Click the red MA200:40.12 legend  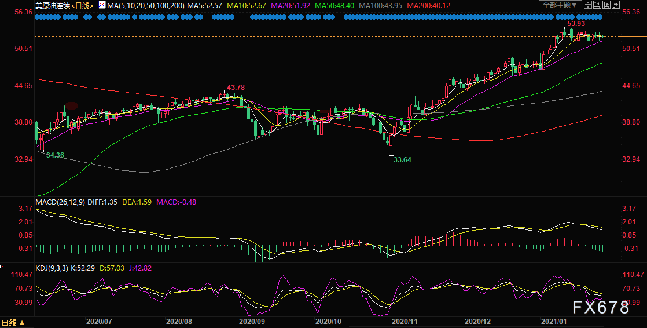pyautogui.click(x=429, y=5)
